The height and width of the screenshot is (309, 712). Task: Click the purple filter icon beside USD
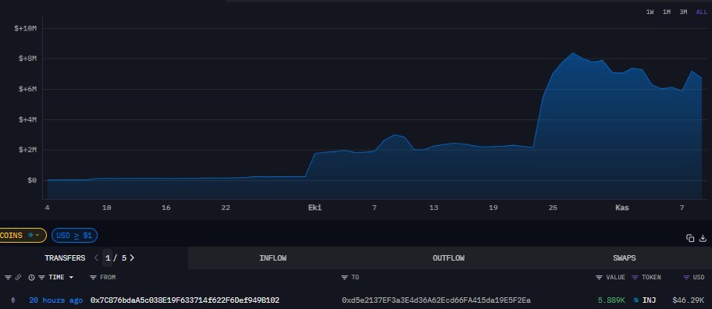tap(686, 277)
